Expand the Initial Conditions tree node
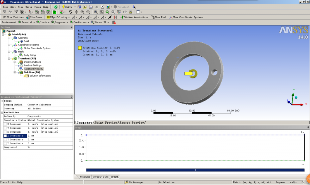Viewport: 310px width, 185px height. coord(15,62)
